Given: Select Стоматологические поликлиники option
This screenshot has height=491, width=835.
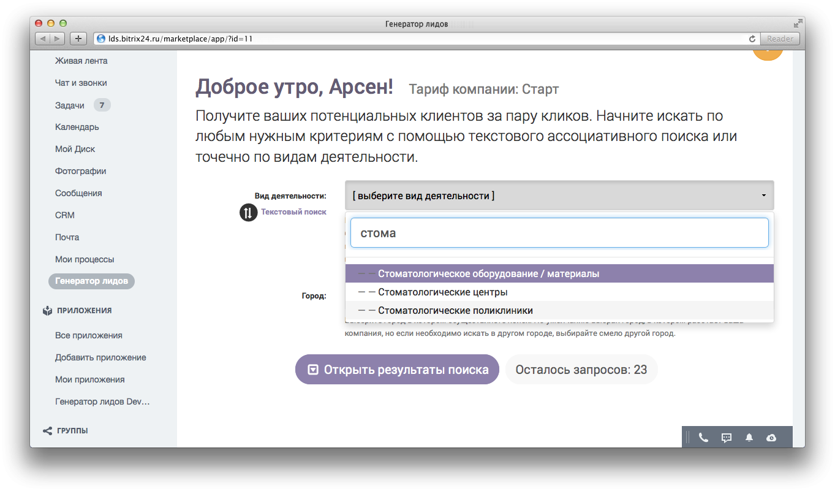Looking at the screenshot, I should click(x=559, y=310).
